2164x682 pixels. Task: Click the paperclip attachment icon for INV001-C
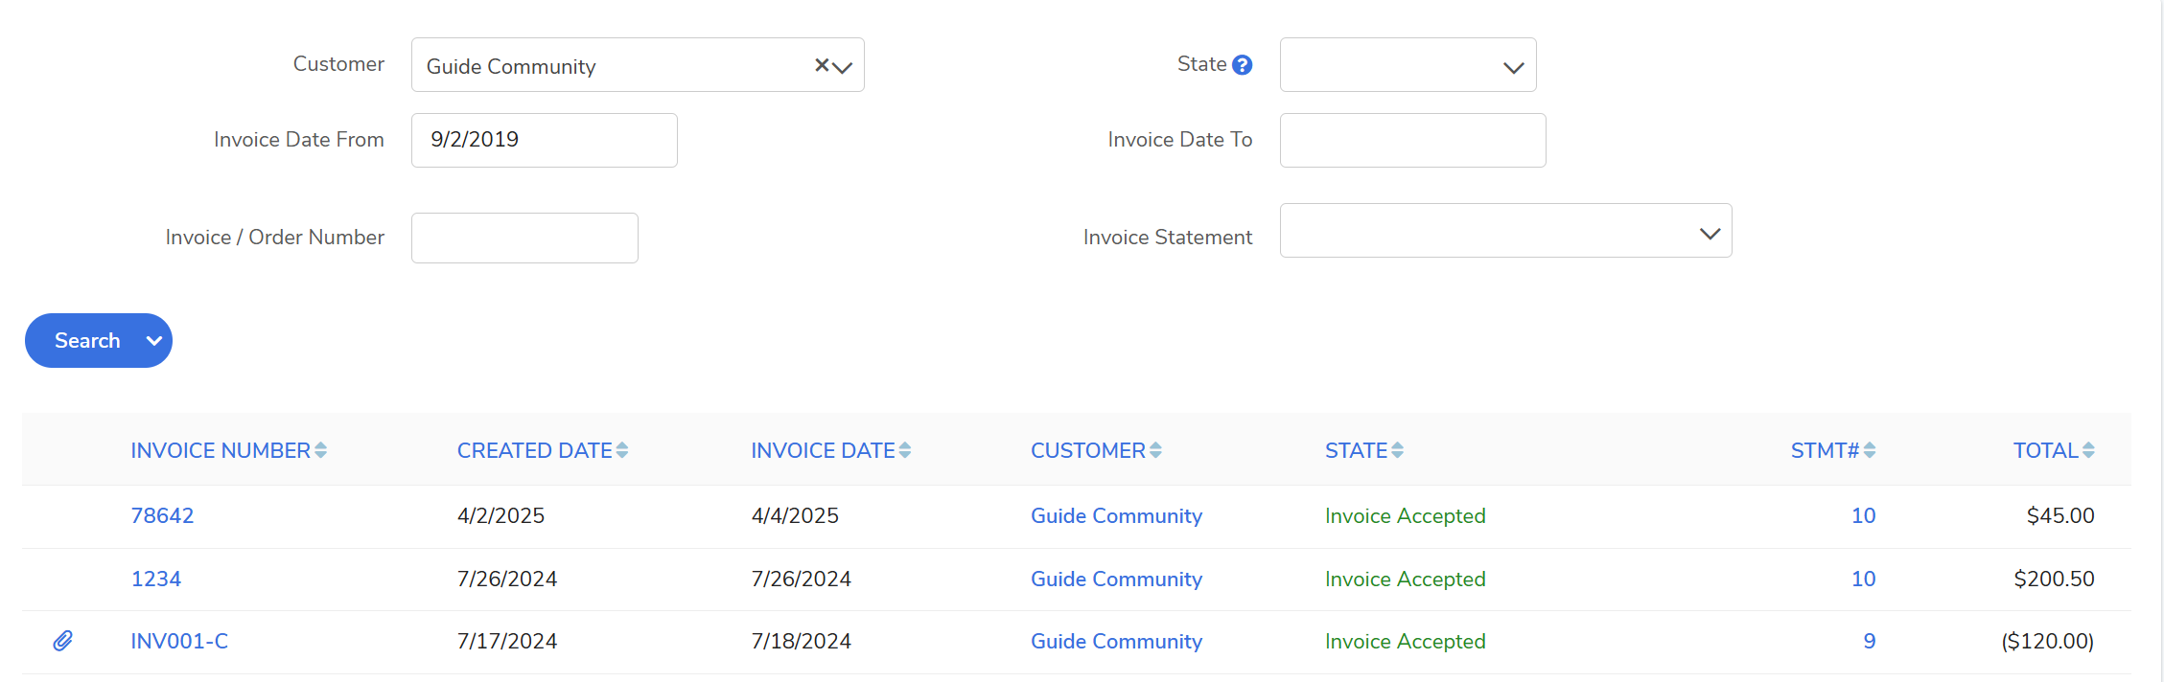click(x=62, y=641)
